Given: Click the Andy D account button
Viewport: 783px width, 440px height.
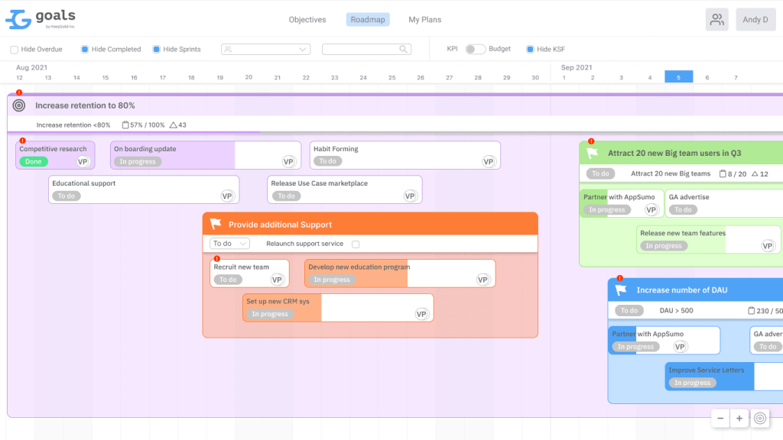Looking at the screenshot, I should pyautogui.click(x=755, y=18).
